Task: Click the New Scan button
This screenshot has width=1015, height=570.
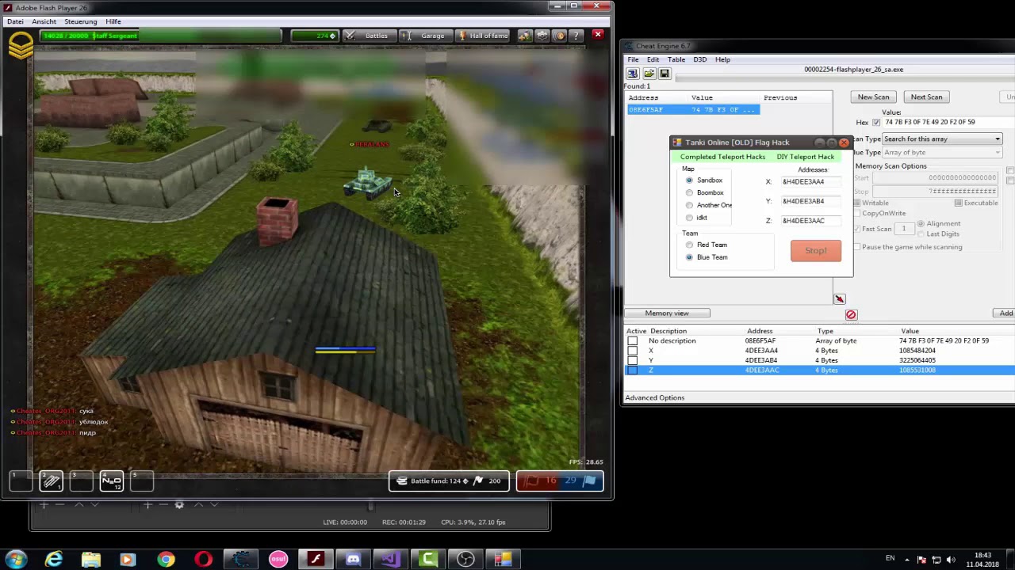Action: point(873,97)
